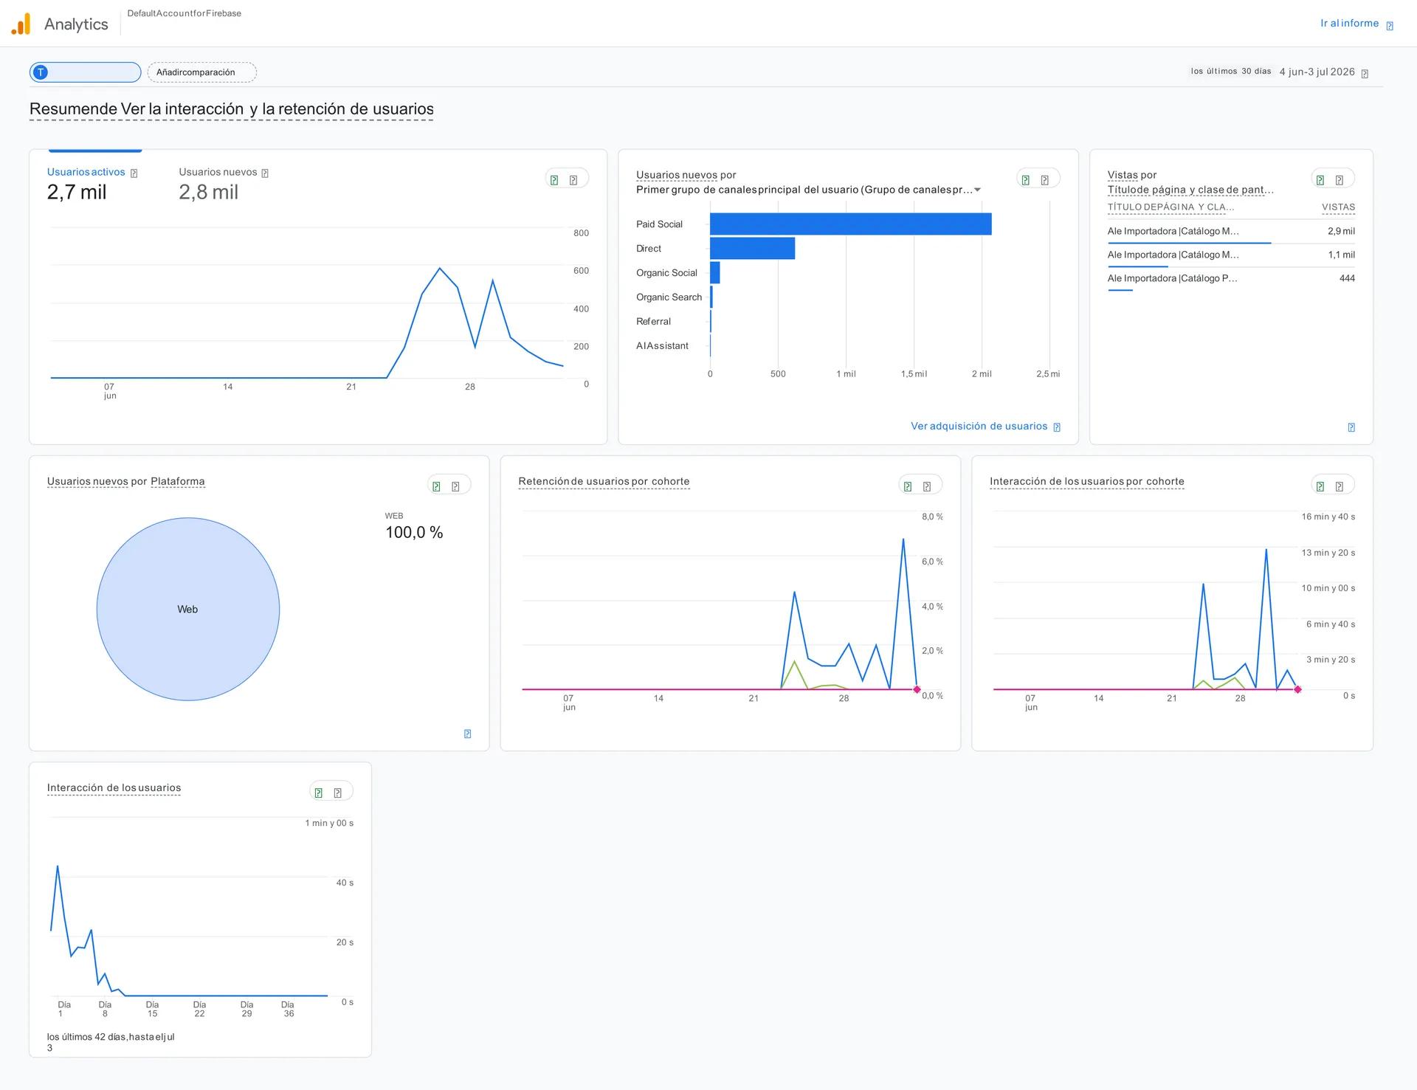This screenshot has height=1090, width=1417.
Task: Click the AI Assistant channel label
Action: click(x=662, y=346)
